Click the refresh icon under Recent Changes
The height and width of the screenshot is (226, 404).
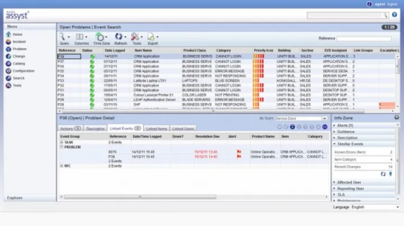[383, 174]
